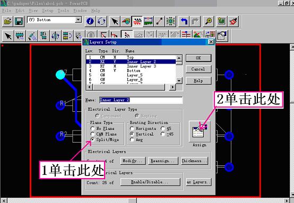Select the arrow pointer tool in top toolbar
The width and height of the screenshot is (294, 203).
coord(115,21)
